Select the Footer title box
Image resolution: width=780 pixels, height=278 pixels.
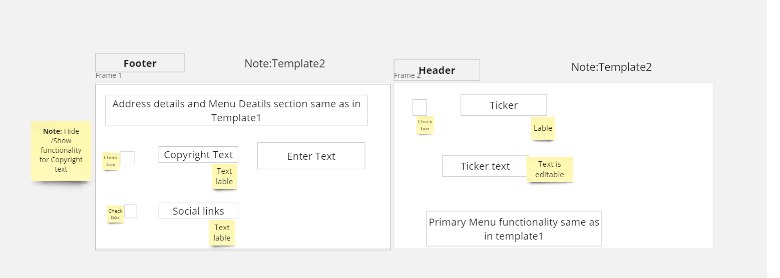point(140,63)
